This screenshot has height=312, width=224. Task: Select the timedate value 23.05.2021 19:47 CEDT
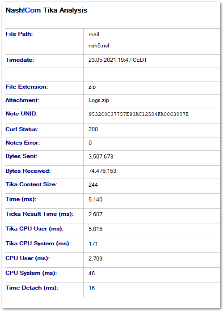click(x=118, y=60)
